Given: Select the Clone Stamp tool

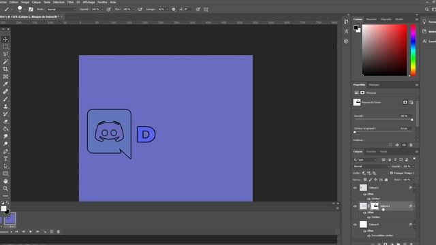Looking at the screenshot, I should click(5, 107).
